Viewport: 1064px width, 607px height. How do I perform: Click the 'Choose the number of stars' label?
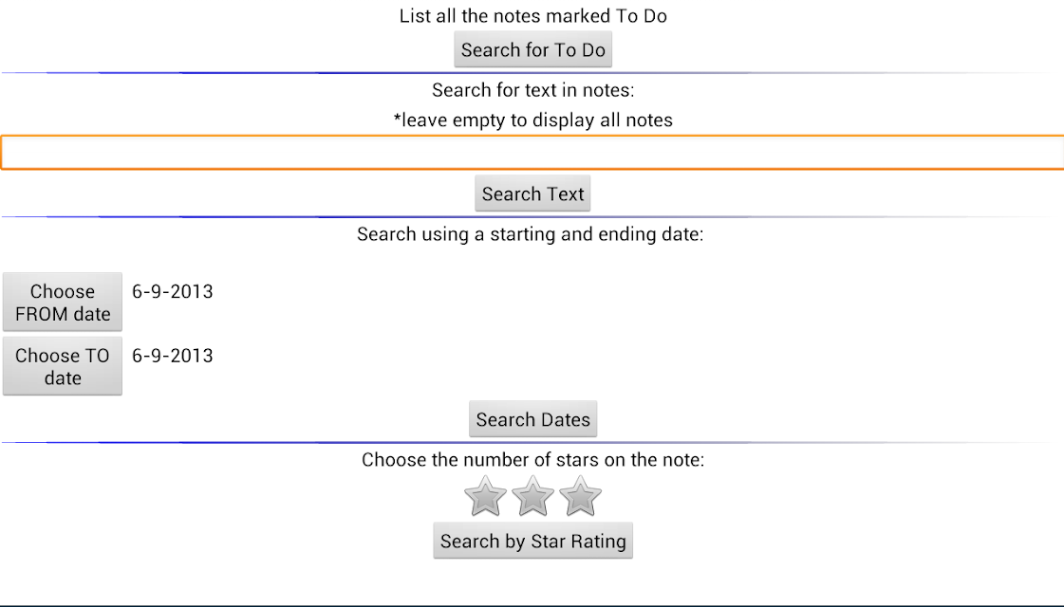click(x=532, y=460)
